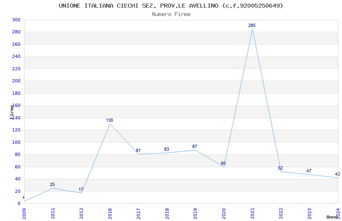Screen dimensions: 342x221
Task: Click the data label 83 at 2018
Action: [x=167, y=149]
